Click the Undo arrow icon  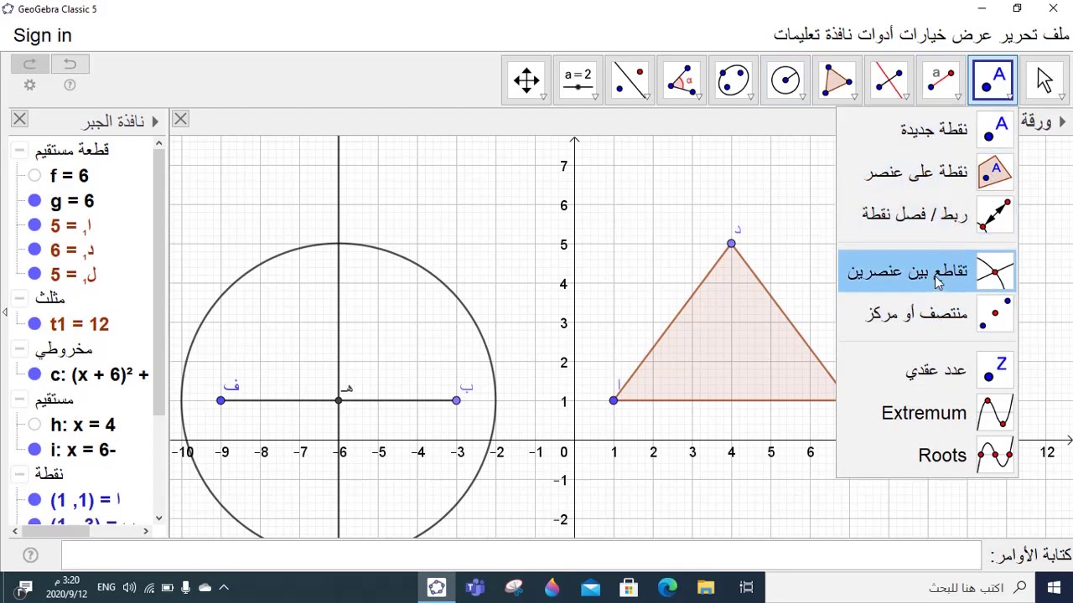[x=70, y=64]
